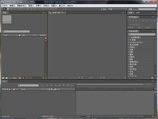Open the 文件(F) menu
The height and width of the screenshot is (119, 158).
tap(5, 6)
